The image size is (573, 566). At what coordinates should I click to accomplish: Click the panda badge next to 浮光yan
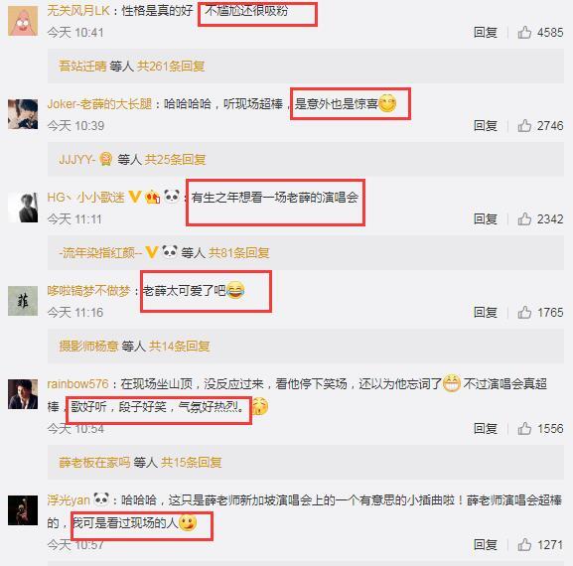pyautogui.click(x=101, y=499)
